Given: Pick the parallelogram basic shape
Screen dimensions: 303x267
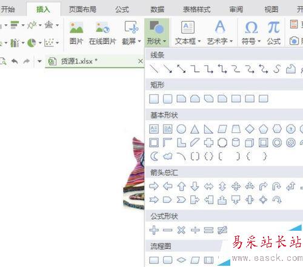Looking at the screenshot, I should [222, 129].
